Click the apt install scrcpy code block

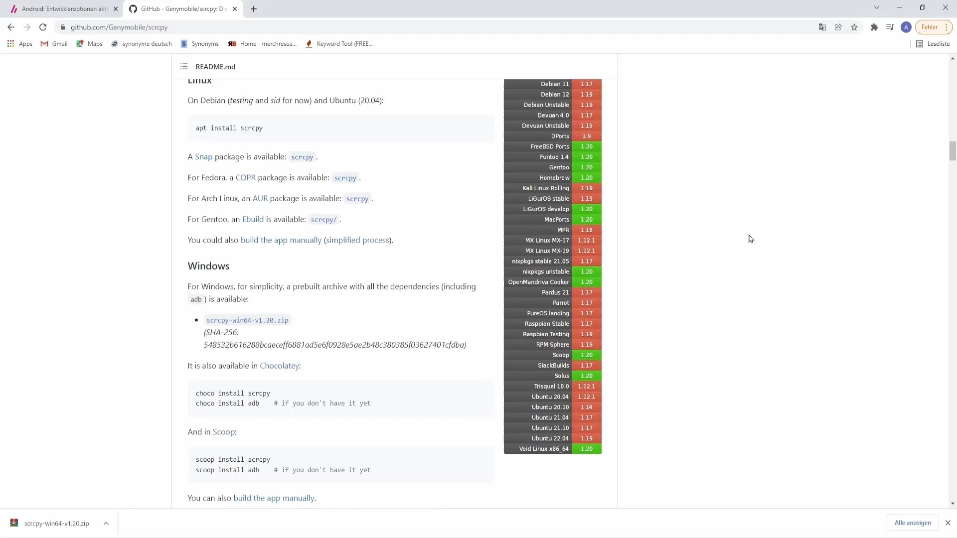point(341,128)
